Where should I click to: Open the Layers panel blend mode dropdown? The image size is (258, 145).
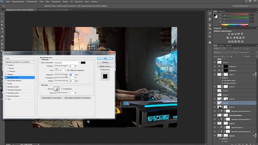(x=226, y=52)
